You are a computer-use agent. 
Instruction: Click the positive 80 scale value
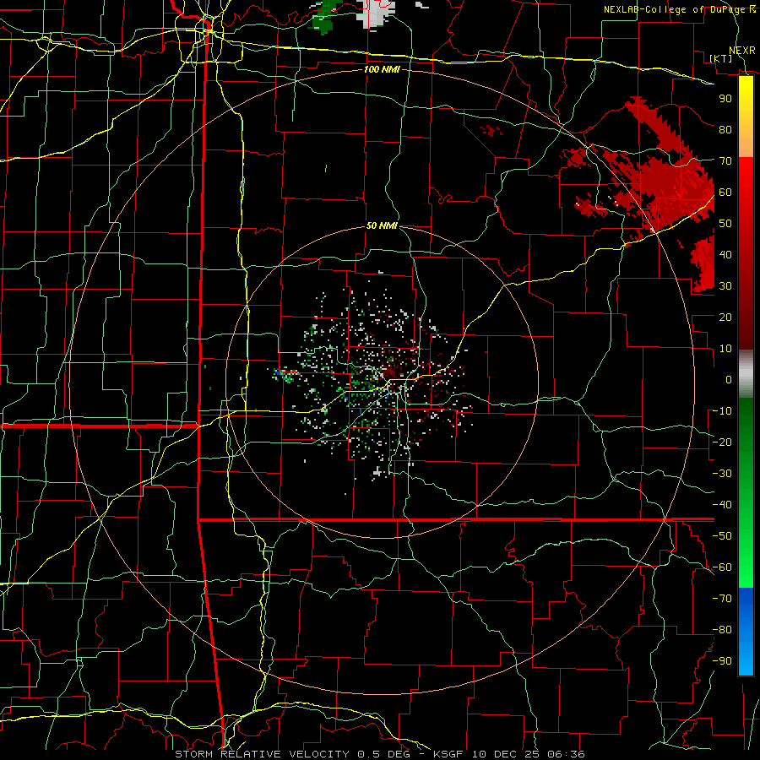725,129
